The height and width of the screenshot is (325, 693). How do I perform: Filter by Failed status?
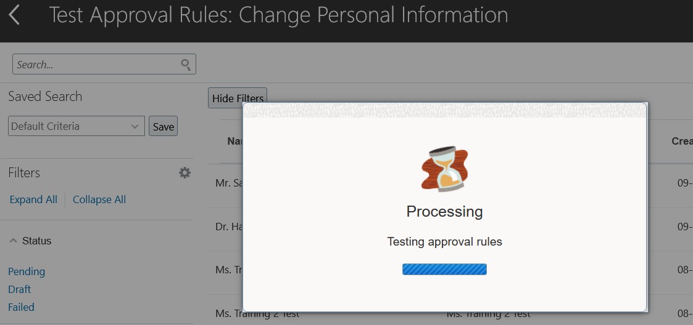(x=21, y=307)
